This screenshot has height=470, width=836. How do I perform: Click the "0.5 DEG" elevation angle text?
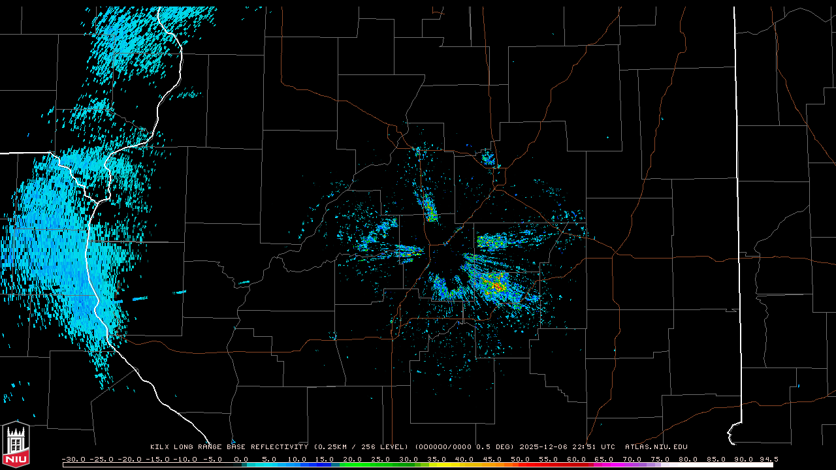pyautogui.click(x=496, y=447)
